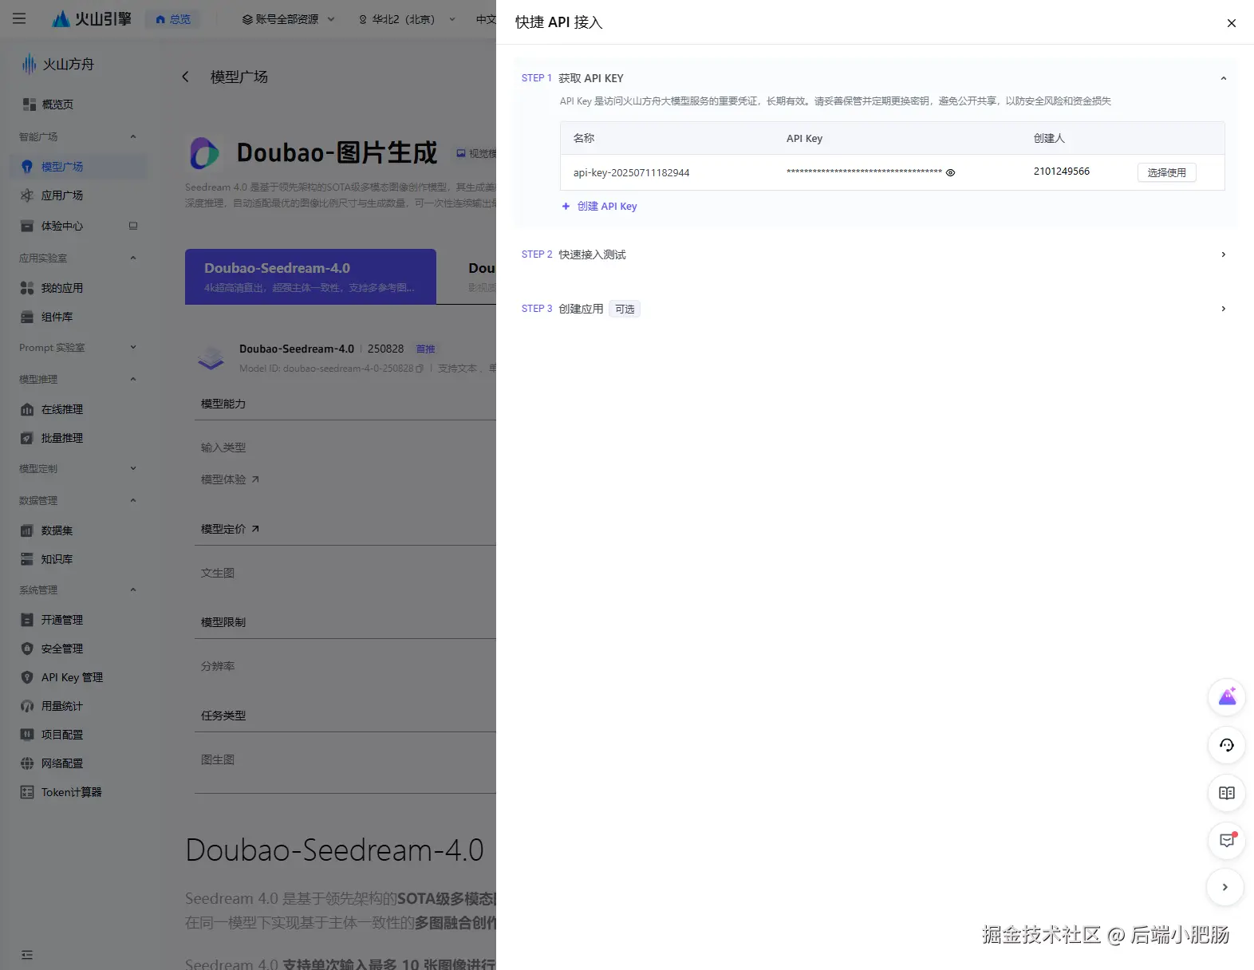Click the 在线推理 sidebar icon
Screen dimensions: 1254x970
point(27,409)
